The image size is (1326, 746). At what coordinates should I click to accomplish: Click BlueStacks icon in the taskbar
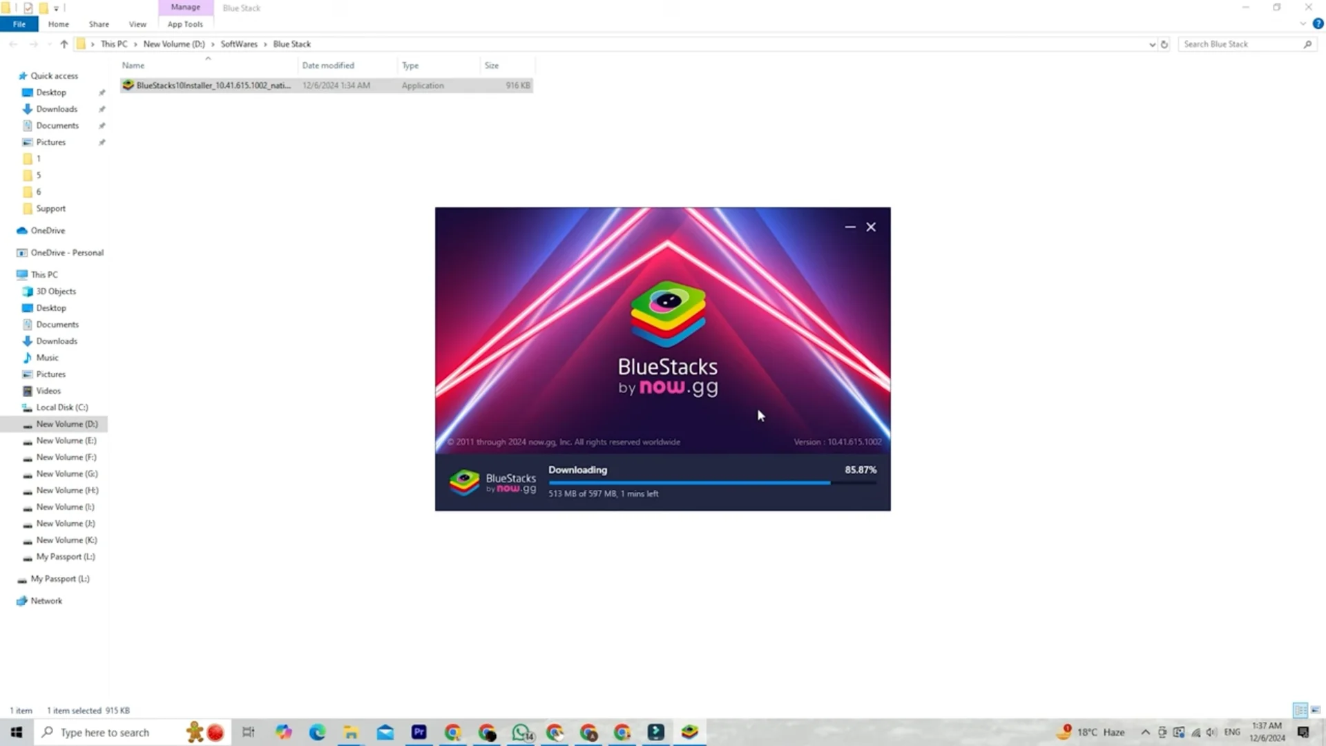point(689,732)
